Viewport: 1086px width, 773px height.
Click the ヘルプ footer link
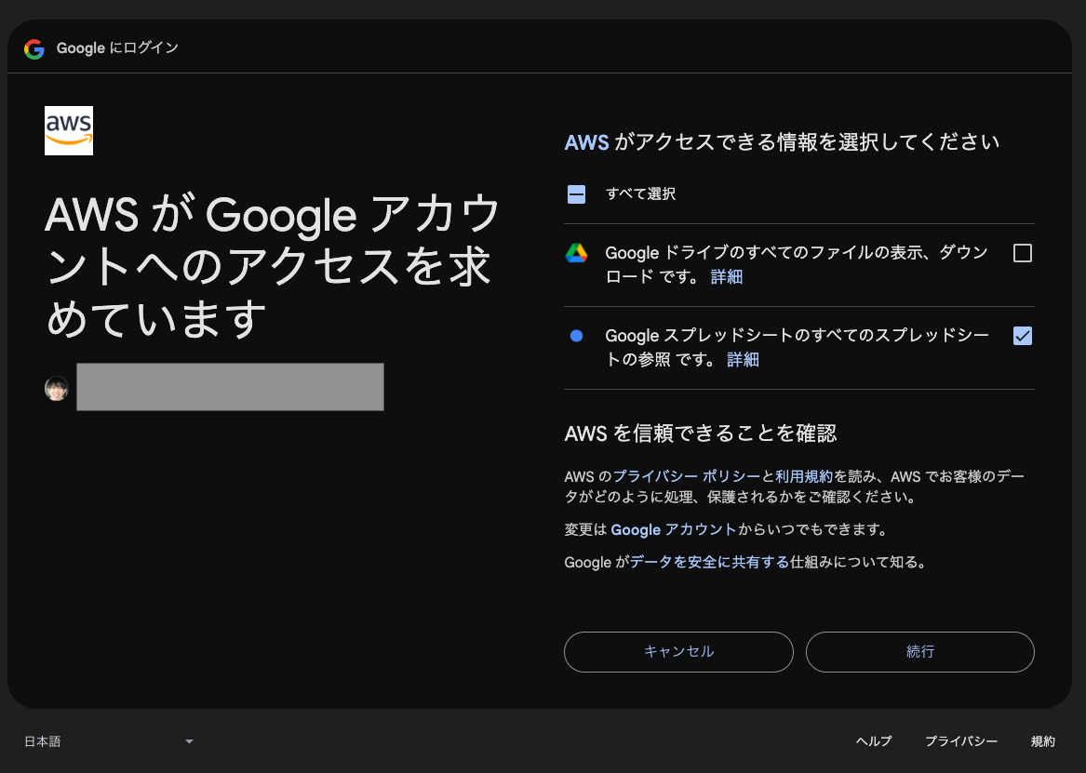pos(872,740)
